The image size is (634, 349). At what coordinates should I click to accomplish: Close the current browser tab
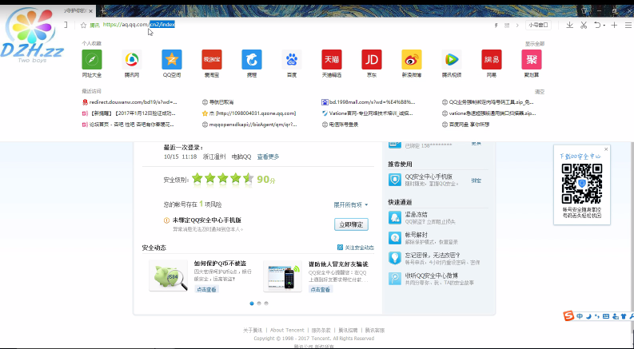90,11
